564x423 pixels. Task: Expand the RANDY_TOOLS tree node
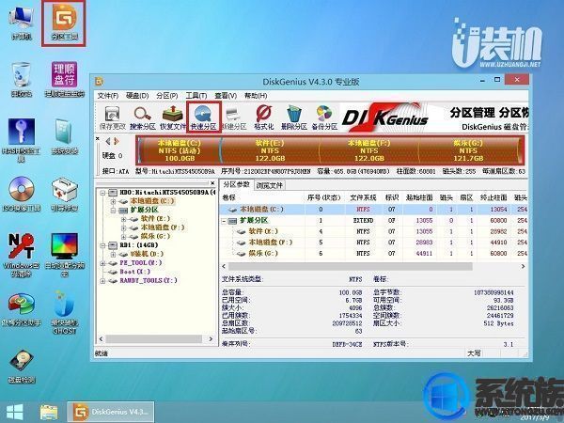102,280
